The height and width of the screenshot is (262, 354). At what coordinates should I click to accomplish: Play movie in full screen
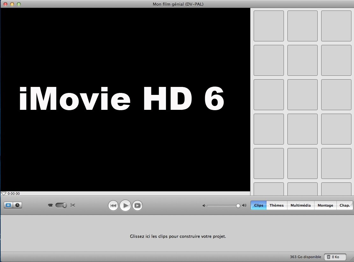click(137, 205)
